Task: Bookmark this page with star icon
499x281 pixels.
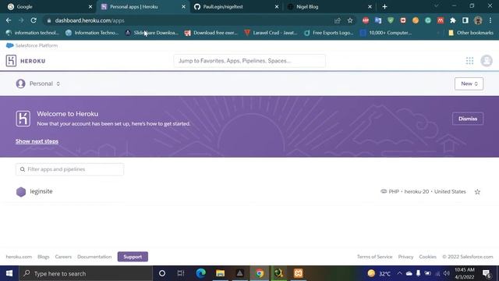Action: point(350,20)
